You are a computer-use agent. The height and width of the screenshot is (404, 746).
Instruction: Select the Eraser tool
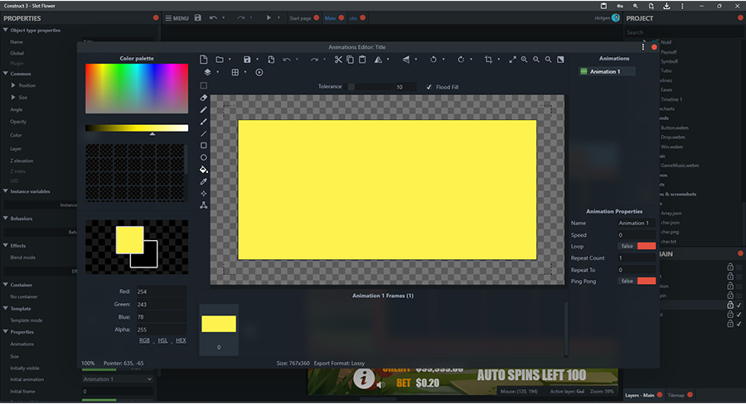(x=204, y=98)
